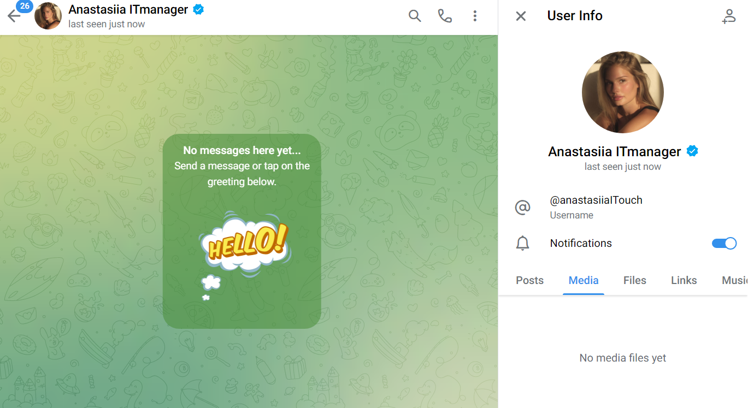Switch to the Posts tab
Screen dimensions: 748x408
coord(529,280)
